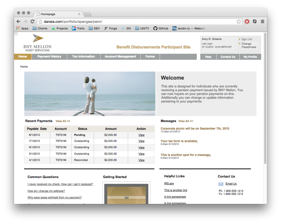Click the This is another link link

[176, 190]
